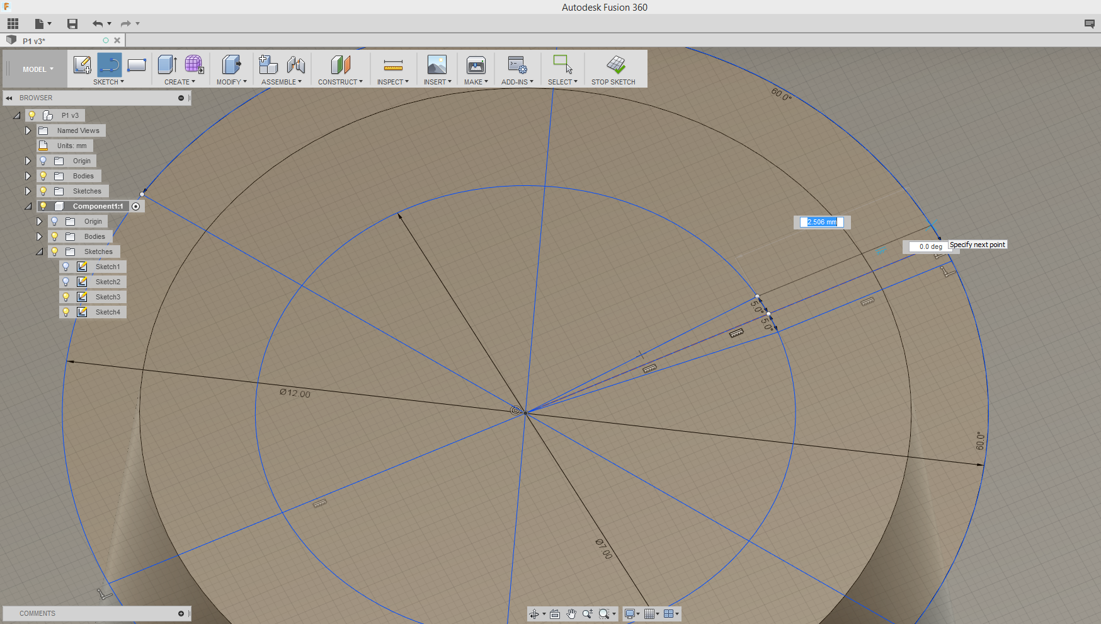Toggle visibility of top-level Bodies folder
Viewport: 1101px width, 624px height.
tap(43, 176)
